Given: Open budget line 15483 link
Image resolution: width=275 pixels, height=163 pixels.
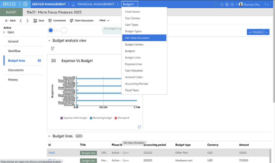Looking at the screenshot, I should click(52, 153).
